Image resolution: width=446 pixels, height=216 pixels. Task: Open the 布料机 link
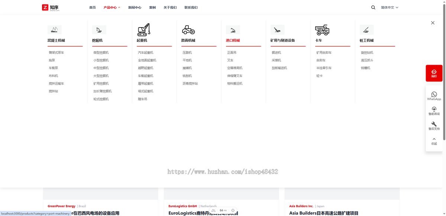pyautogui.click(x=53, y=76)
